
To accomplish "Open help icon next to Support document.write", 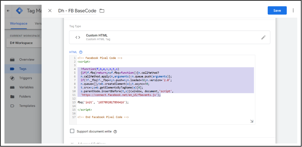I will coord(115,132).
